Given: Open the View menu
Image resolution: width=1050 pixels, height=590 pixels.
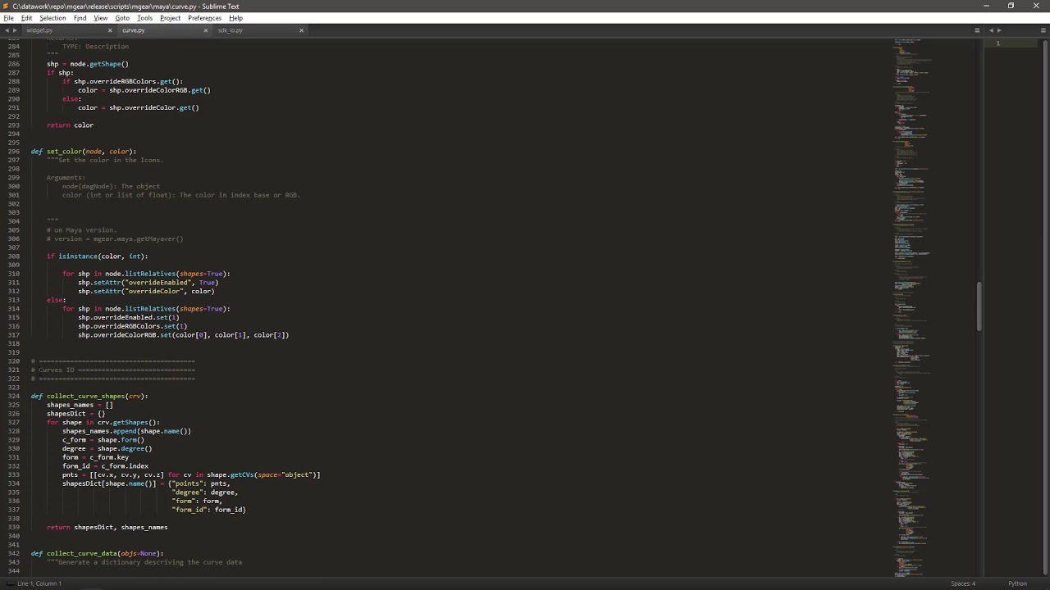Looking at the screenshot, I should pyautogui.click(x=101, y=18).
